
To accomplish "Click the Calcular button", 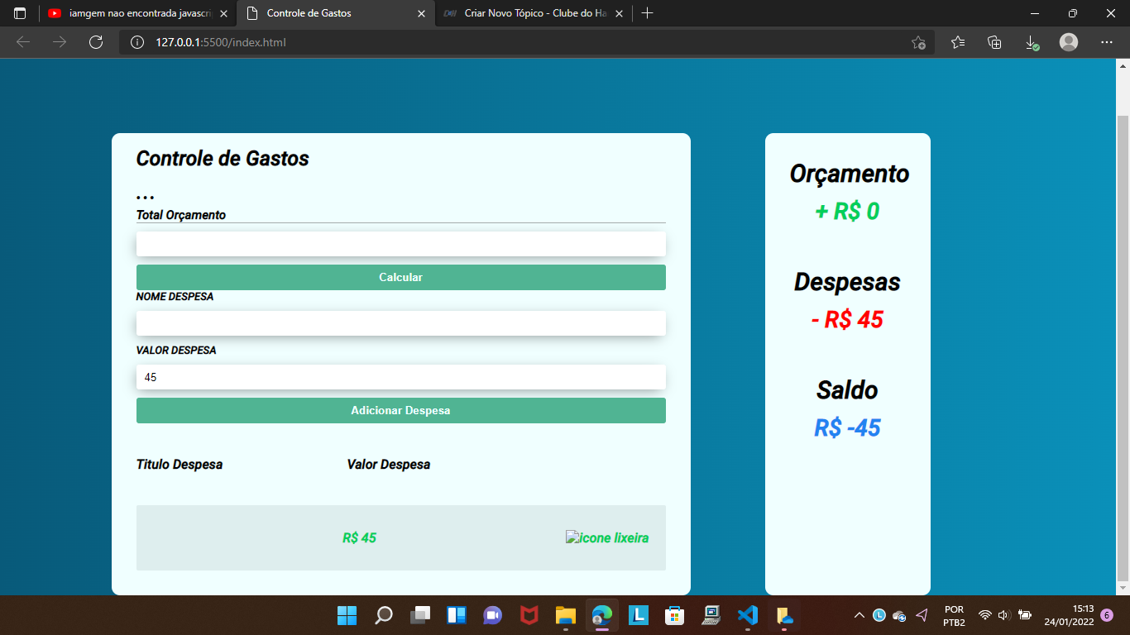I will pos(401,277).
